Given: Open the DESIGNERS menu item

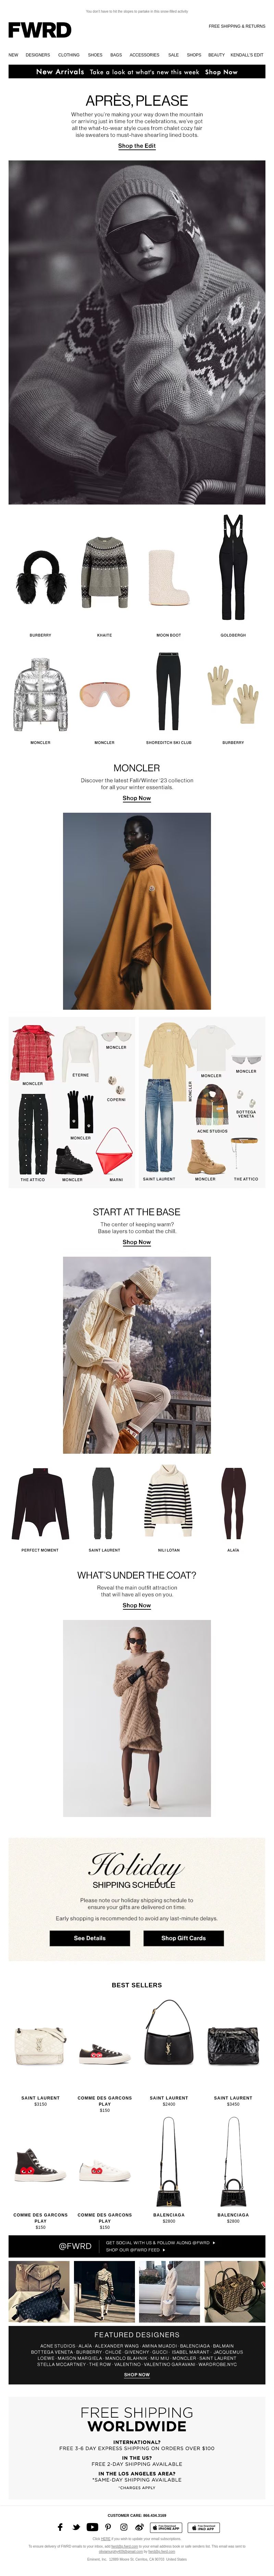Looking at the screenshot, I should (38, 55).
